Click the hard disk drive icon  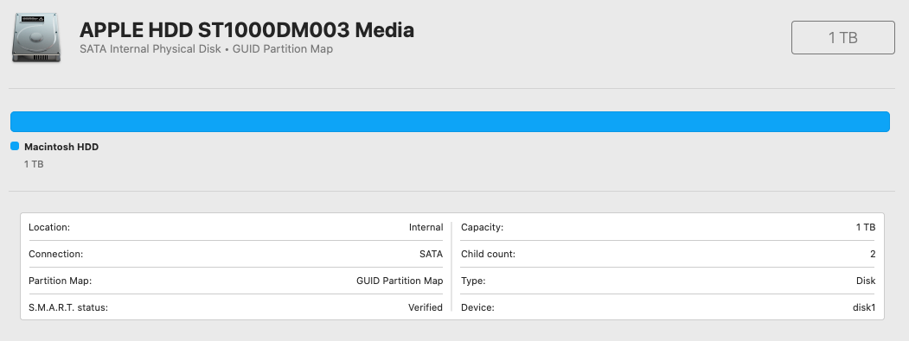pos(36,38)
